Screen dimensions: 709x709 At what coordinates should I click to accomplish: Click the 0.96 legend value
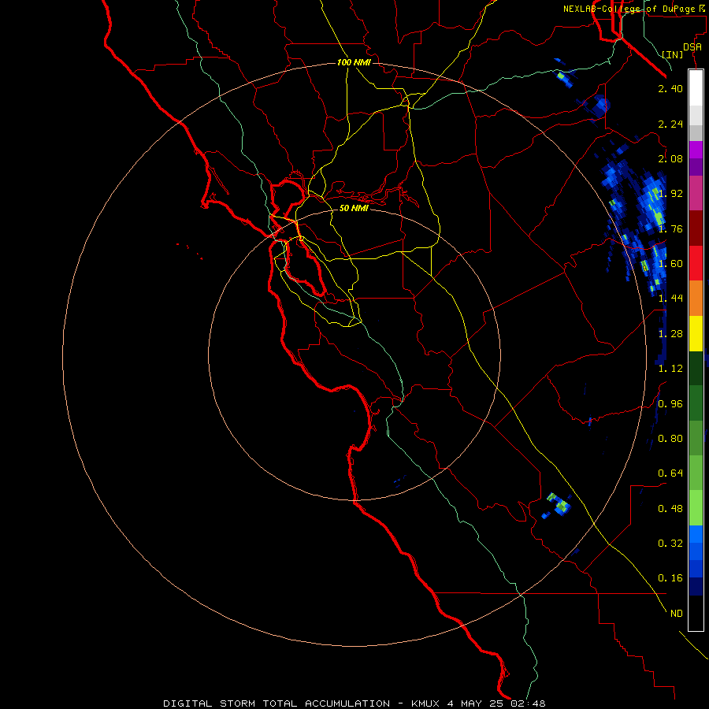tap(670, 404)
